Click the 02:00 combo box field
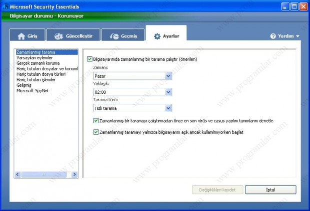The width and height of the screenshot is (310, 211). pos(132,92)
